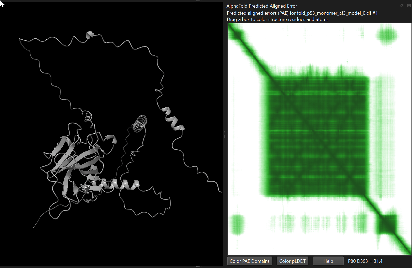The image size is (412, 268).
Task: Open Help for the PAE plot
Action: pos(328,261)
